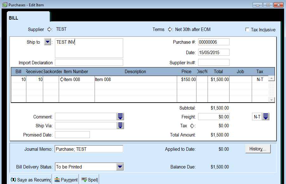Image resolution: width=286 pixels, height=184 pixels.
Task: Click Save as Recurring
Action: coord(31,180)
